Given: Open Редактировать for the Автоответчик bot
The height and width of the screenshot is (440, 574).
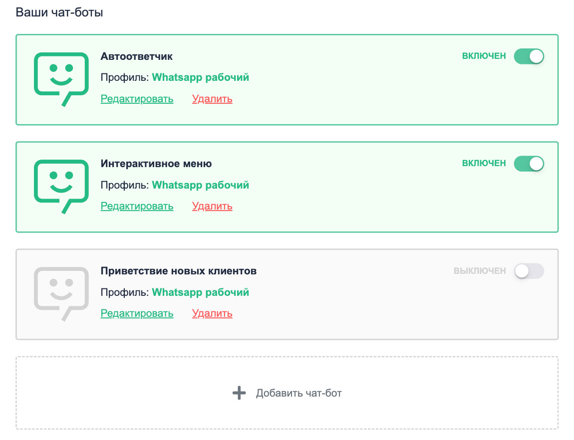Looking at the screenshot, I should 137,99.
